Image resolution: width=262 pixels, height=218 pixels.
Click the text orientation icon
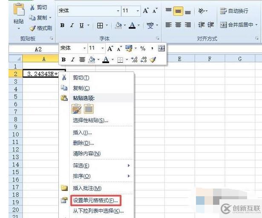pyautogui.click(x=202, y=11)
